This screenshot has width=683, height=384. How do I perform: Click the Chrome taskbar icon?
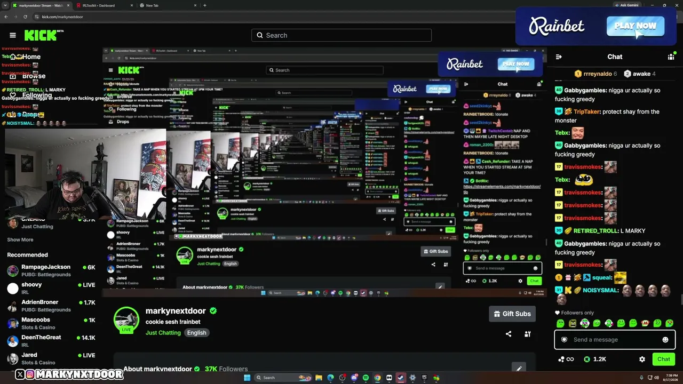tap(377, 378)
